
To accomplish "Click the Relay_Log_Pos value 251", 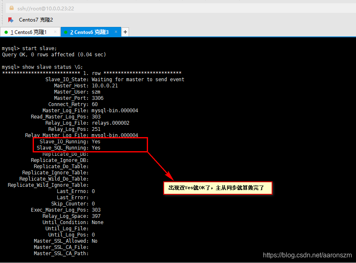I will [x=96, y=129].
